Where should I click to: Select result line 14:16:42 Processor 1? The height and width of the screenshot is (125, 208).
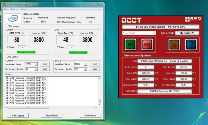(x=26, y=86)
